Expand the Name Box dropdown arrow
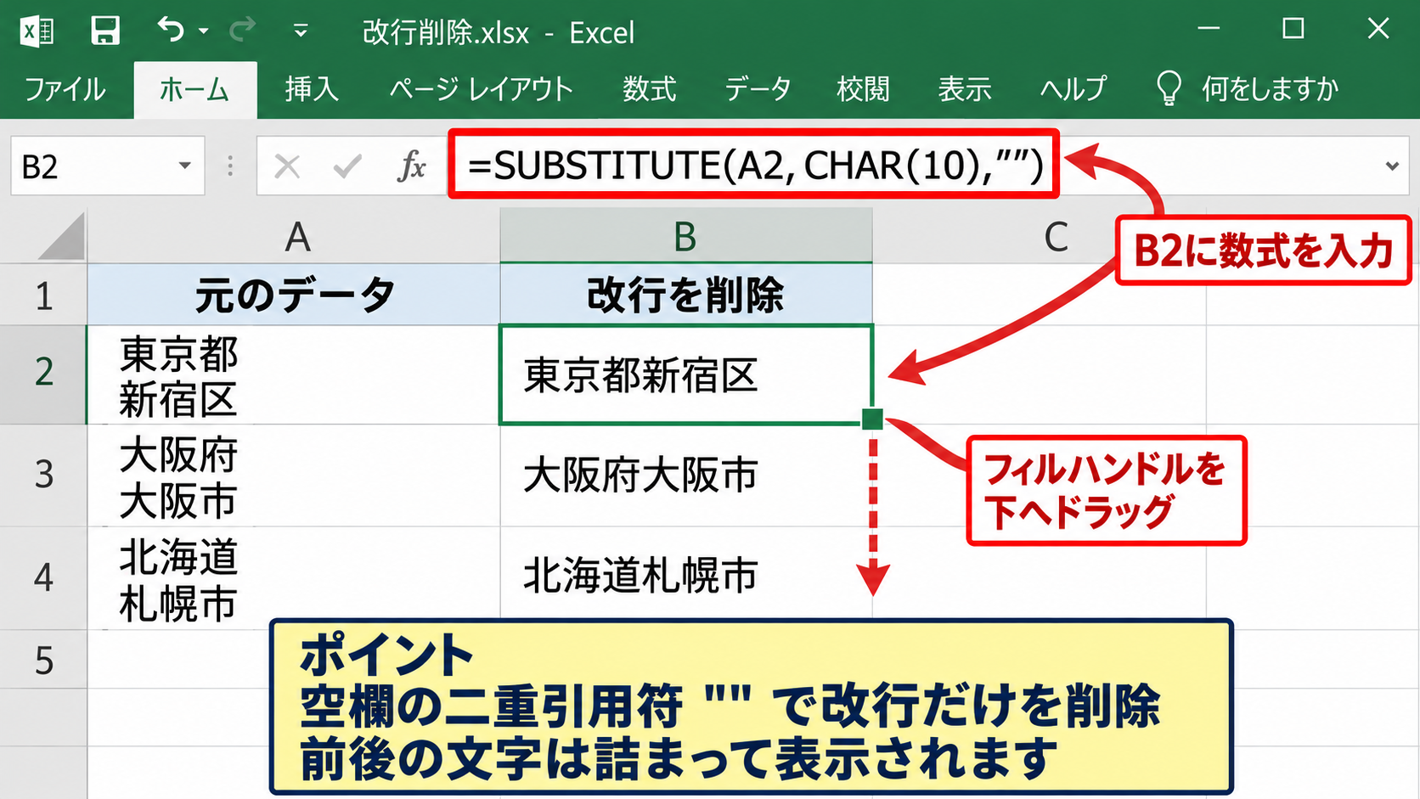This screenshot has height=799, width=1420. (x=184, y=166)
